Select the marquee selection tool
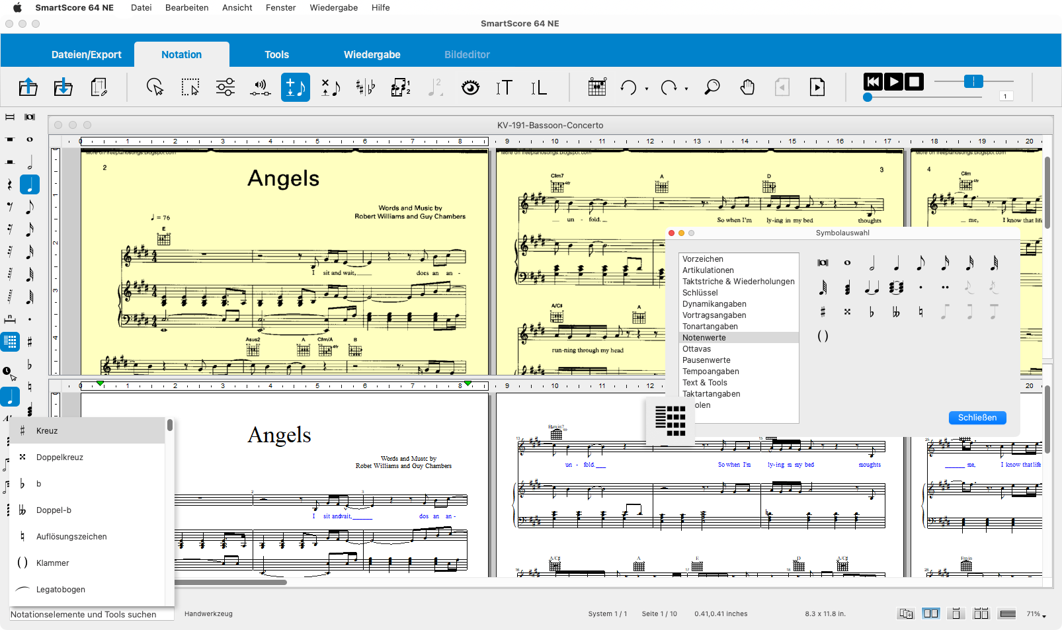1062x630 pixels. click(190, 87)
